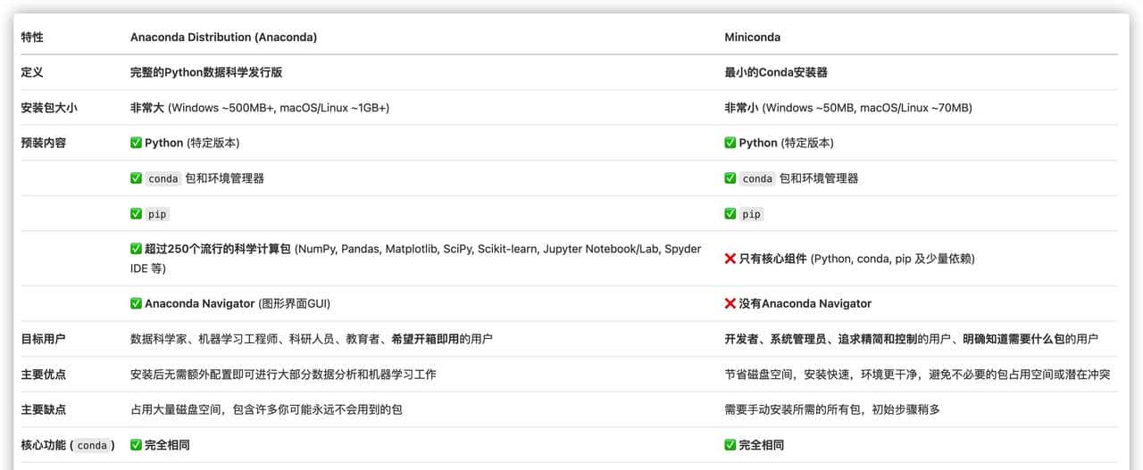Screen dimensions: 1143x470
Task: Click the 特性 column header
Action: point(32,37)
